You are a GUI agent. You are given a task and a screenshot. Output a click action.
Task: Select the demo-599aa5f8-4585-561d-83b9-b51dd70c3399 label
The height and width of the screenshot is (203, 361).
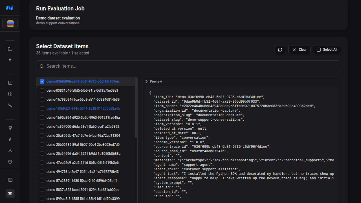click(x=83, y=199)
